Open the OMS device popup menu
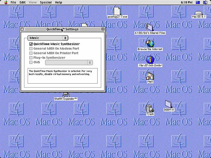The width and height of the screenshot is (211, 158). 69,63
